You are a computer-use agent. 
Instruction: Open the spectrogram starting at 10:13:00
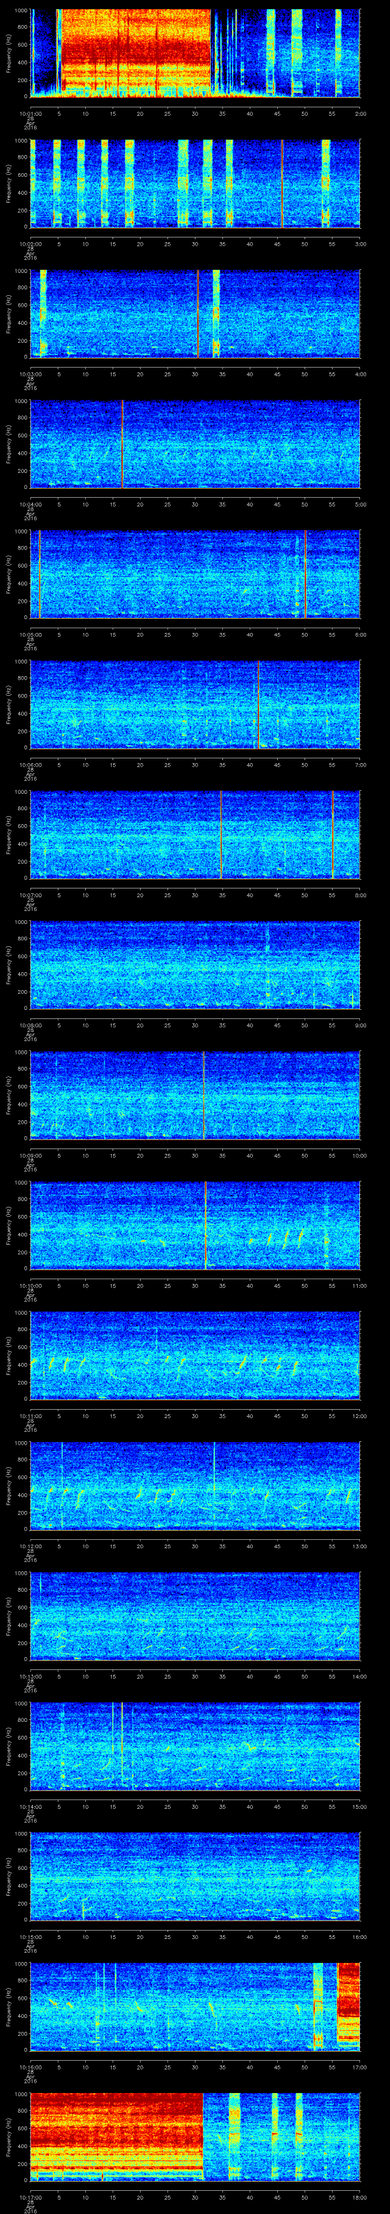click(x=195, y=1618)
